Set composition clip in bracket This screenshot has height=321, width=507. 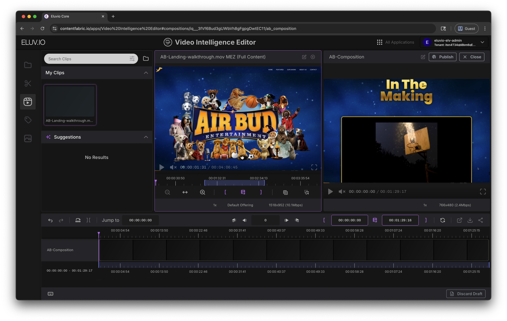coord(324,220)
